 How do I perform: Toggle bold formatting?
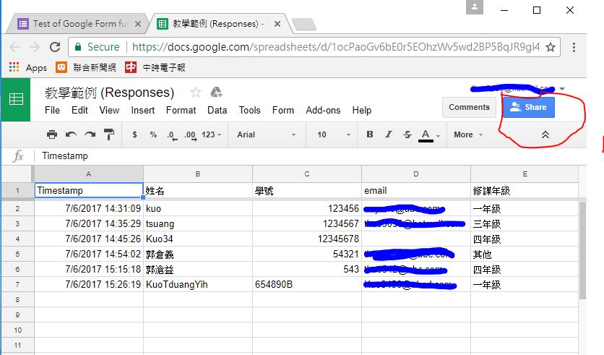click(370, 134)
